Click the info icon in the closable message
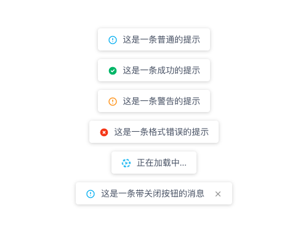 coord(91,194)
